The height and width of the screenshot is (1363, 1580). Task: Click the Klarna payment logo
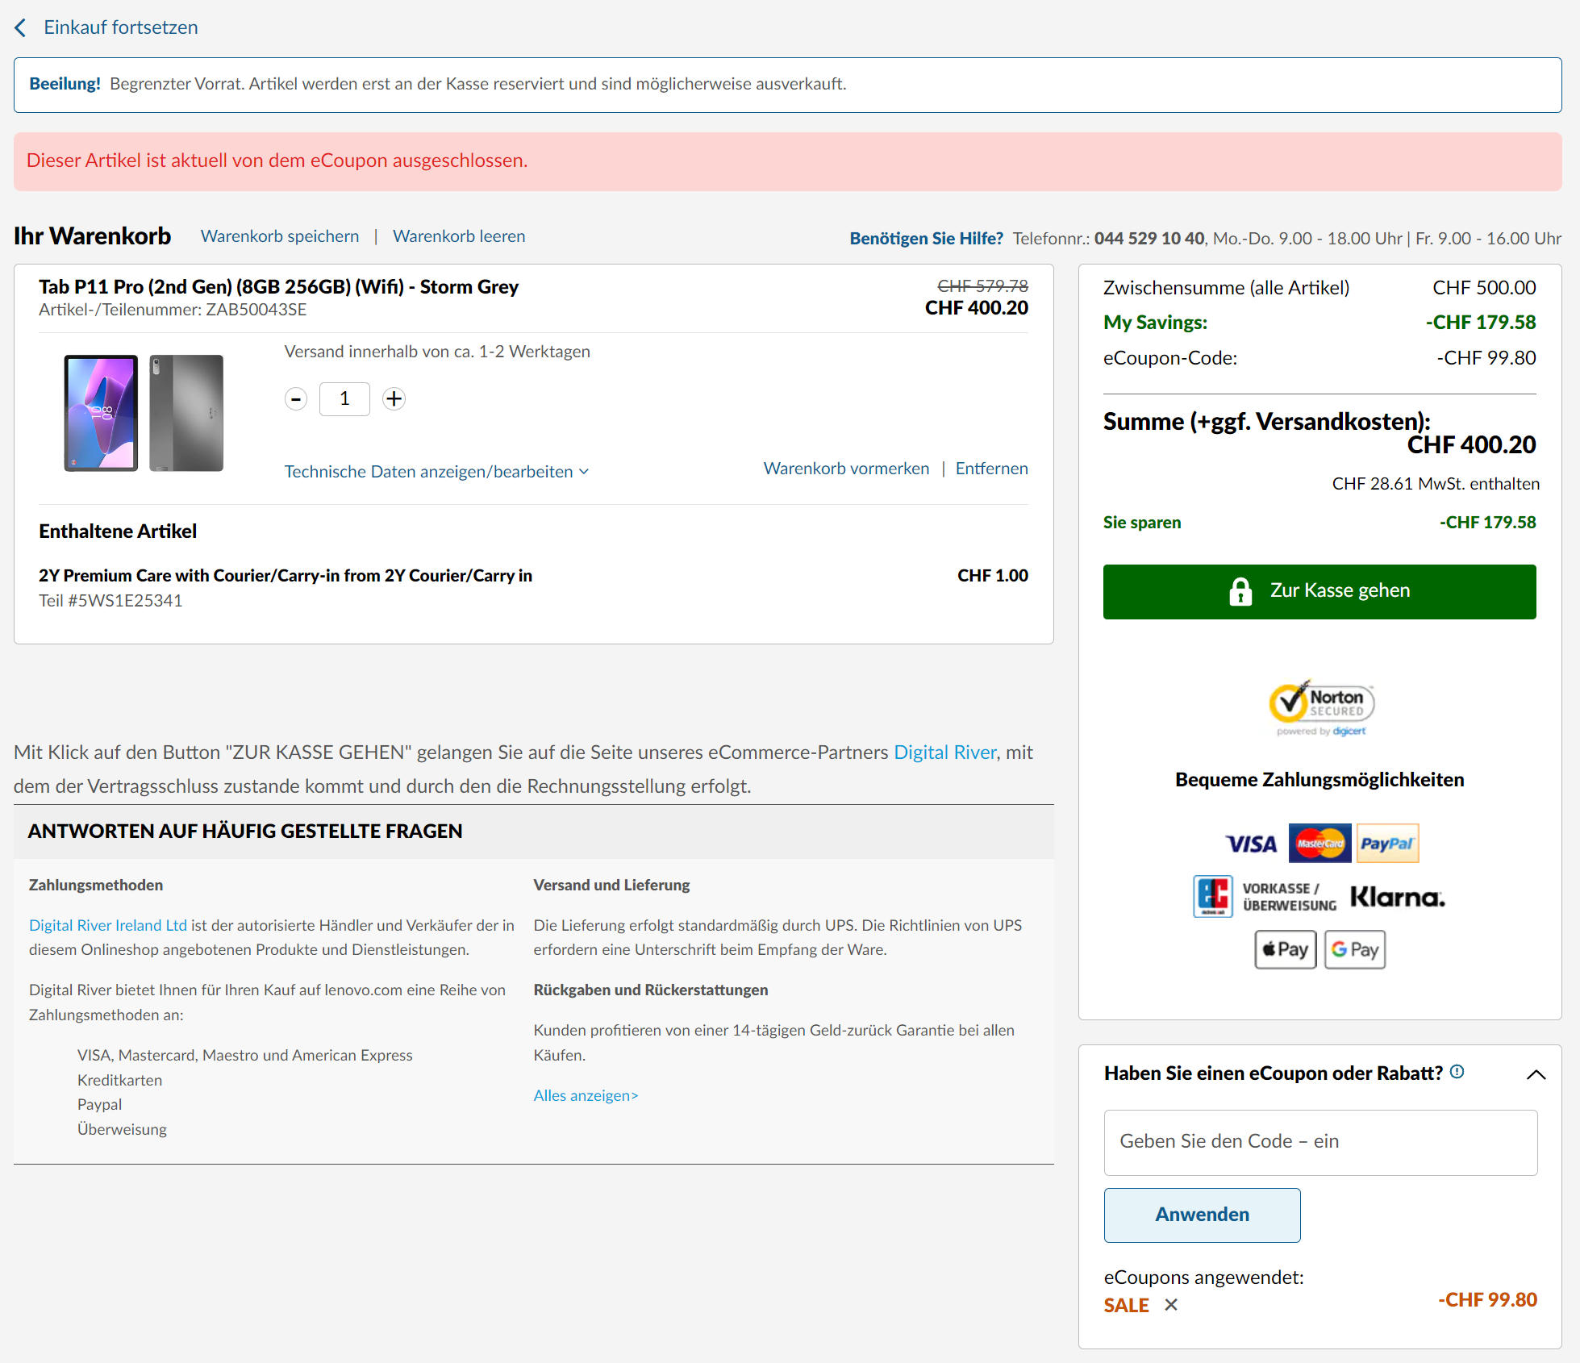pyautogui.click(x=1397, y=897)
